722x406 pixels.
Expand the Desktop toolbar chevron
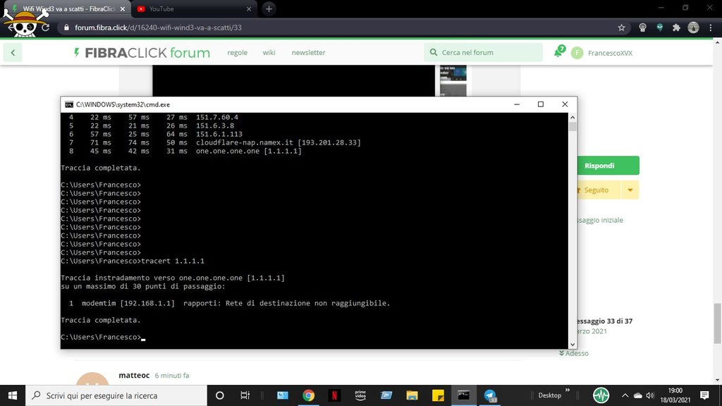click(x=568, y=390)
